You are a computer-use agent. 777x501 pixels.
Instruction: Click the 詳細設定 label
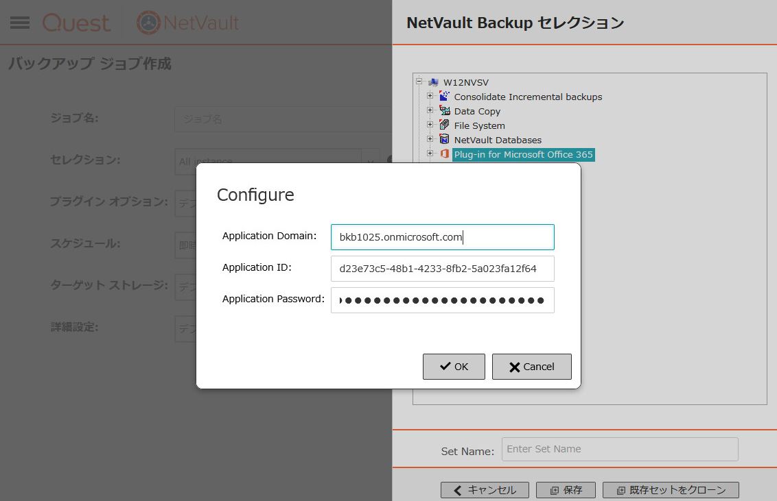74,327
